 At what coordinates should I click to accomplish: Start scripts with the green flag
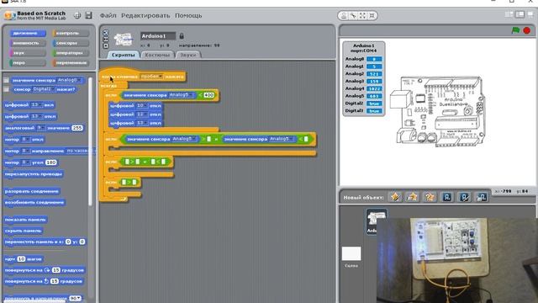point(515,30)
